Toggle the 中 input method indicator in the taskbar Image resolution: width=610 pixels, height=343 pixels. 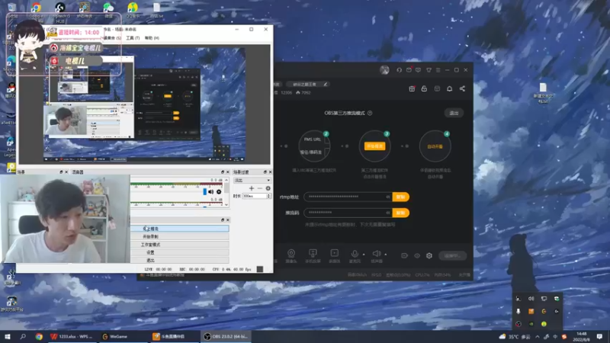tap(555, 336)
